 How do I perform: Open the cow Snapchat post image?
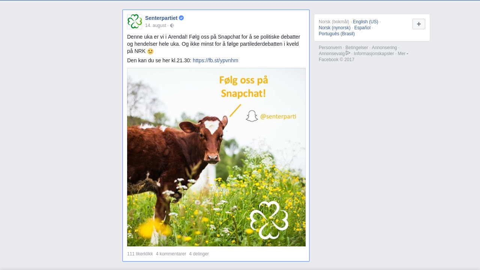[x=216, y=157]
